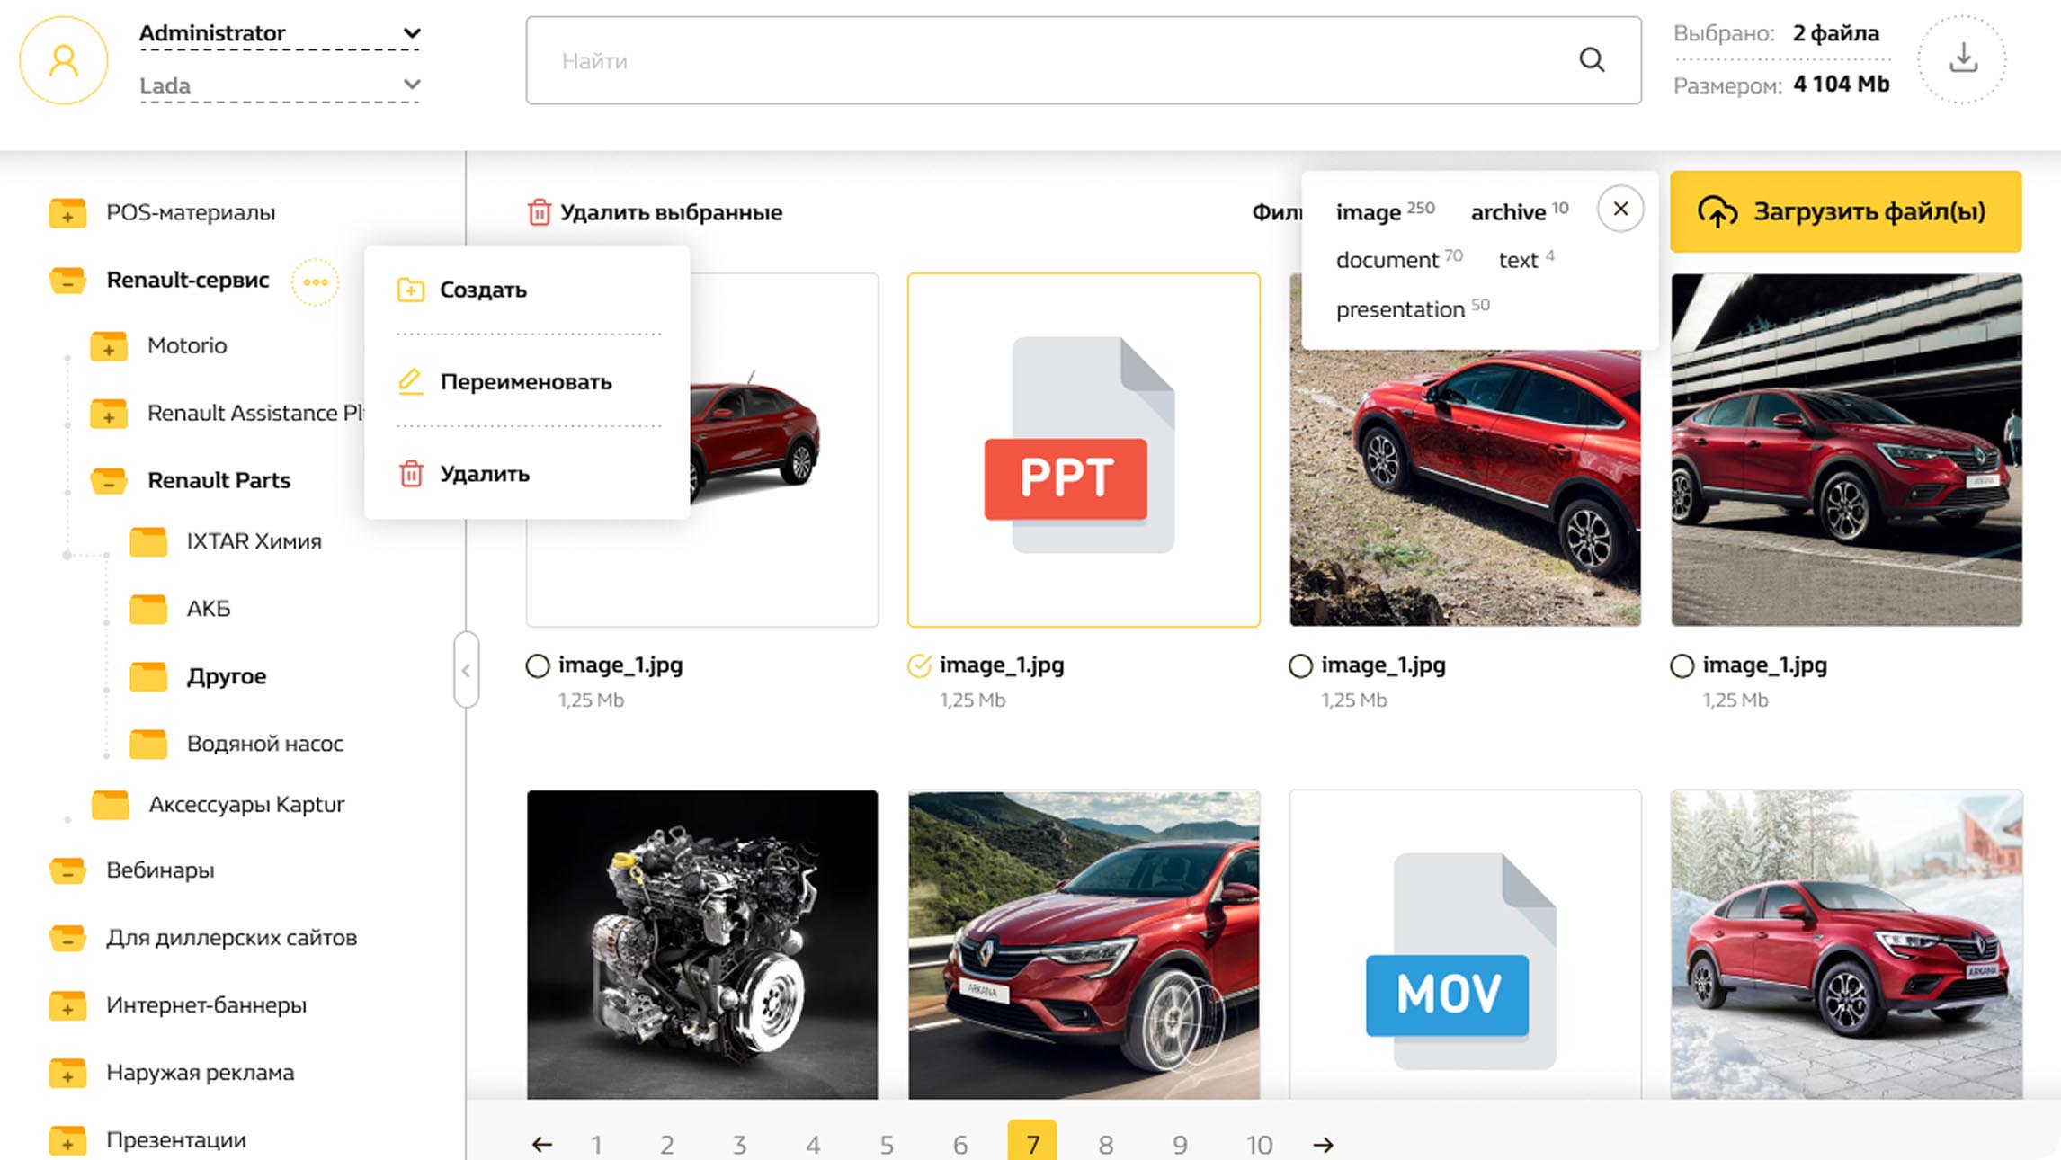Filter by presentation file type
The width and height of the screenshot is (2061, 1160).
1400,309
